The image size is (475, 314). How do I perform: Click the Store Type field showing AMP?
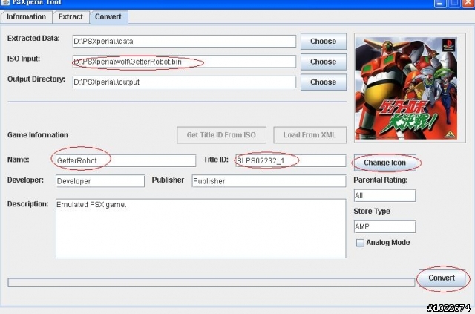[x=384, y=226]
